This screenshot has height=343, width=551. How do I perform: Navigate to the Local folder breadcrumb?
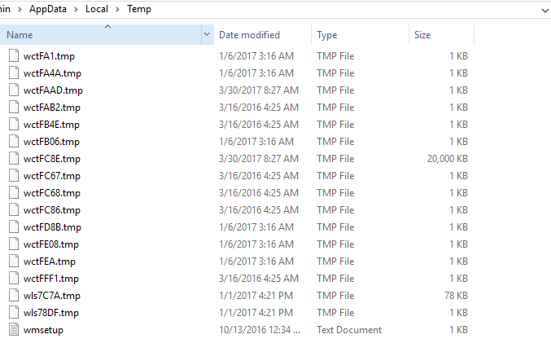click(x=97, y=9)
